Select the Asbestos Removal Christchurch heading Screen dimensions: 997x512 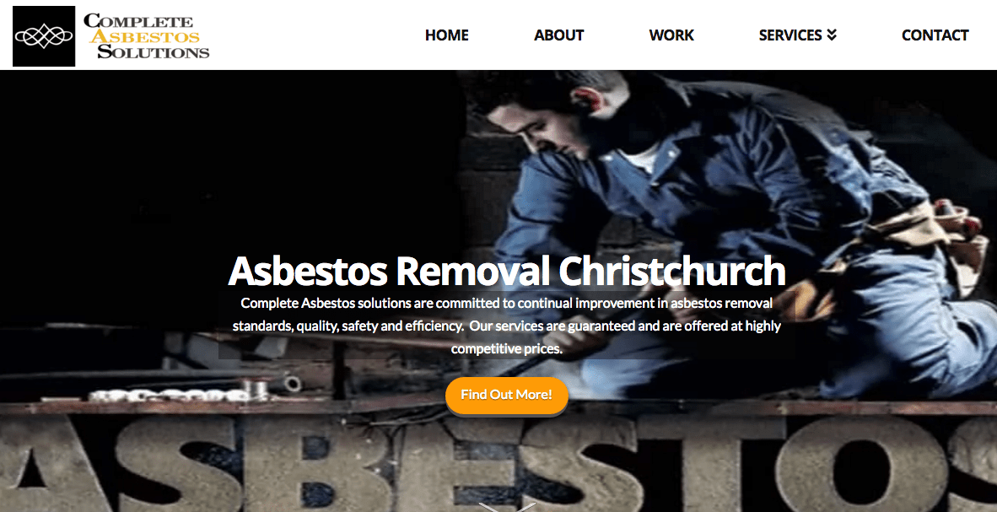click(507, 272)
